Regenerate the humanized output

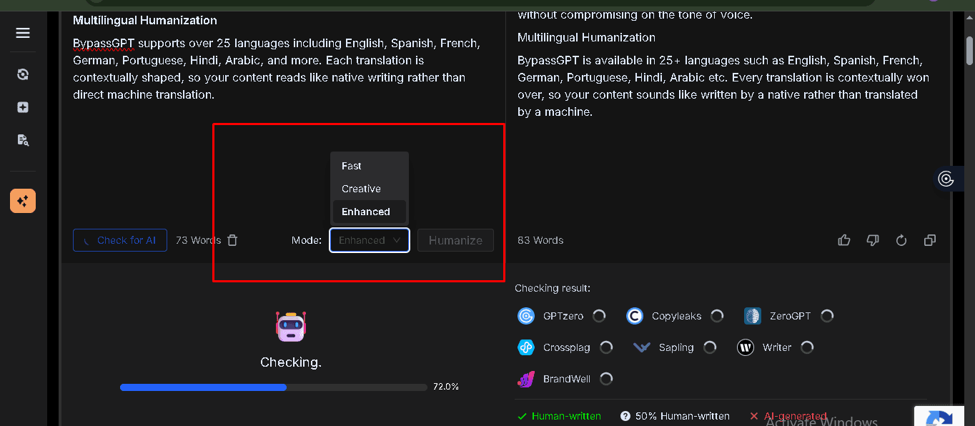[901, 240]
